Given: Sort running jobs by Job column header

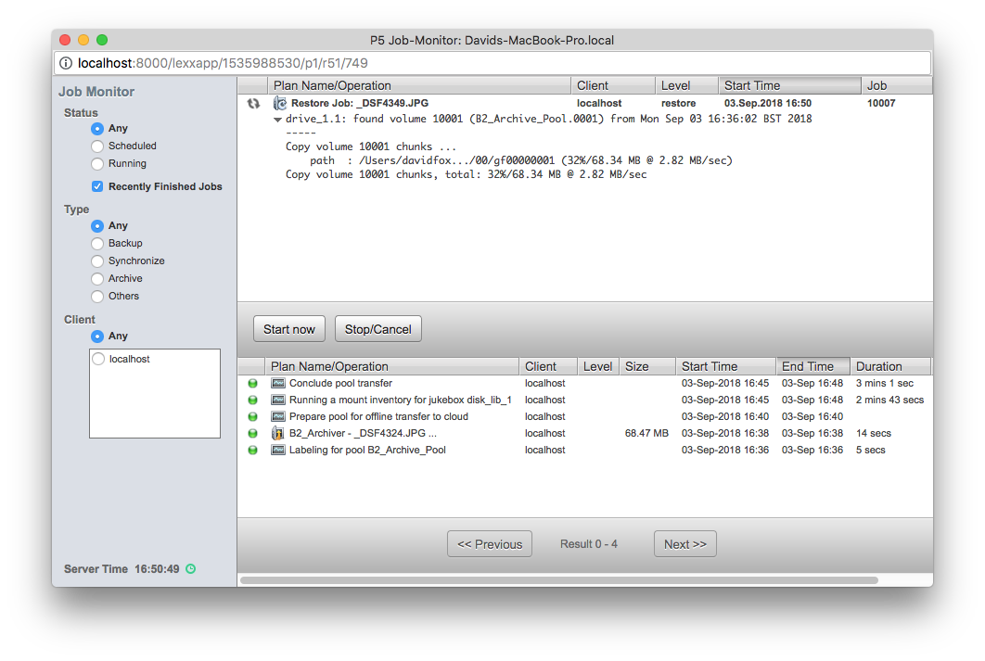Looking at the screenshot, I should (897, 85).
